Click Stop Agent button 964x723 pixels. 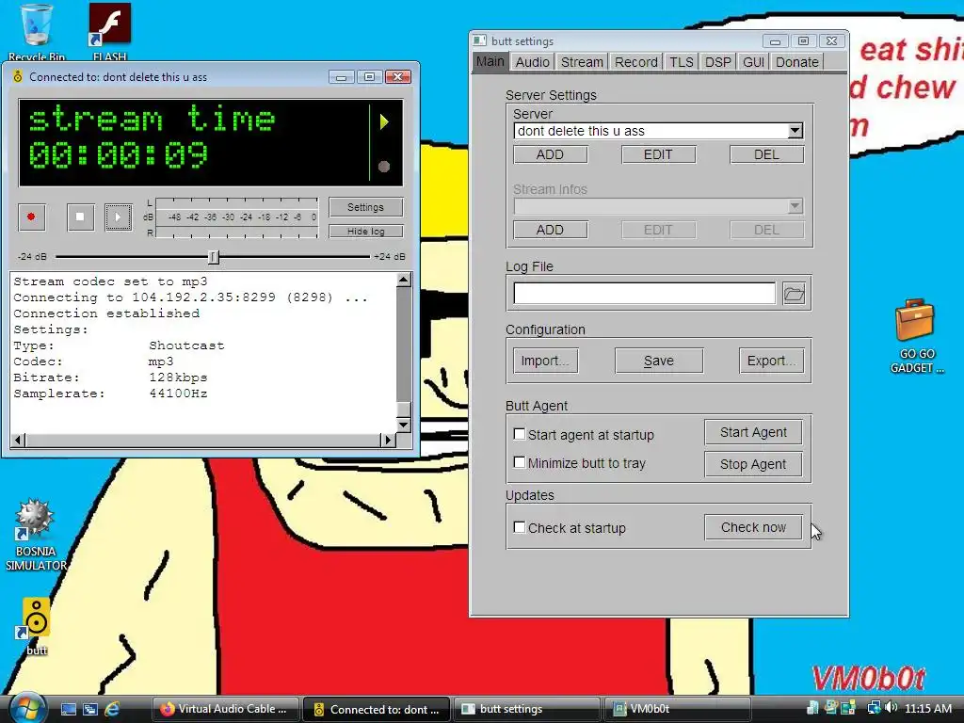coord(753,464)
